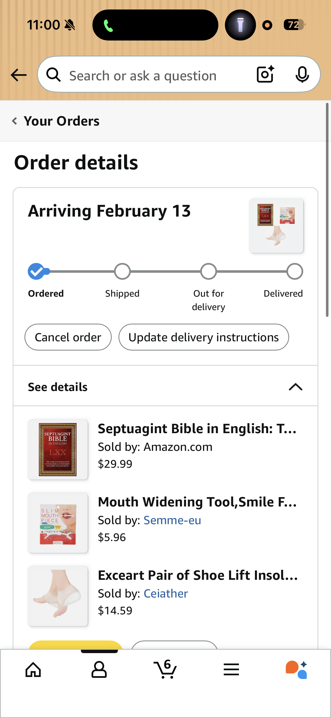
Task: Open the Semme-eu seller link
Action: [x=172, y=520]
